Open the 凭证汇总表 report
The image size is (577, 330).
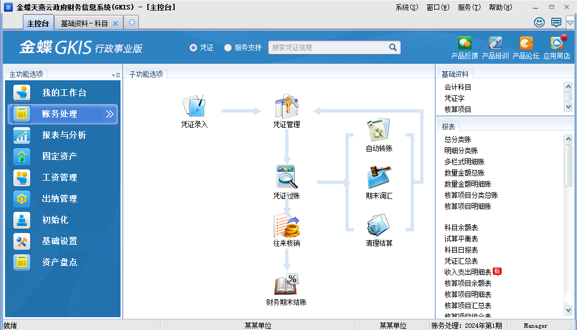pyautogui.click(x=461, y=261)
